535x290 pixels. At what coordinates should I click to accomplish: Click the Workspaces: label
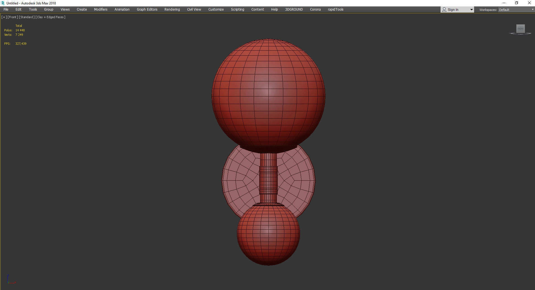[x=488, y=10]
